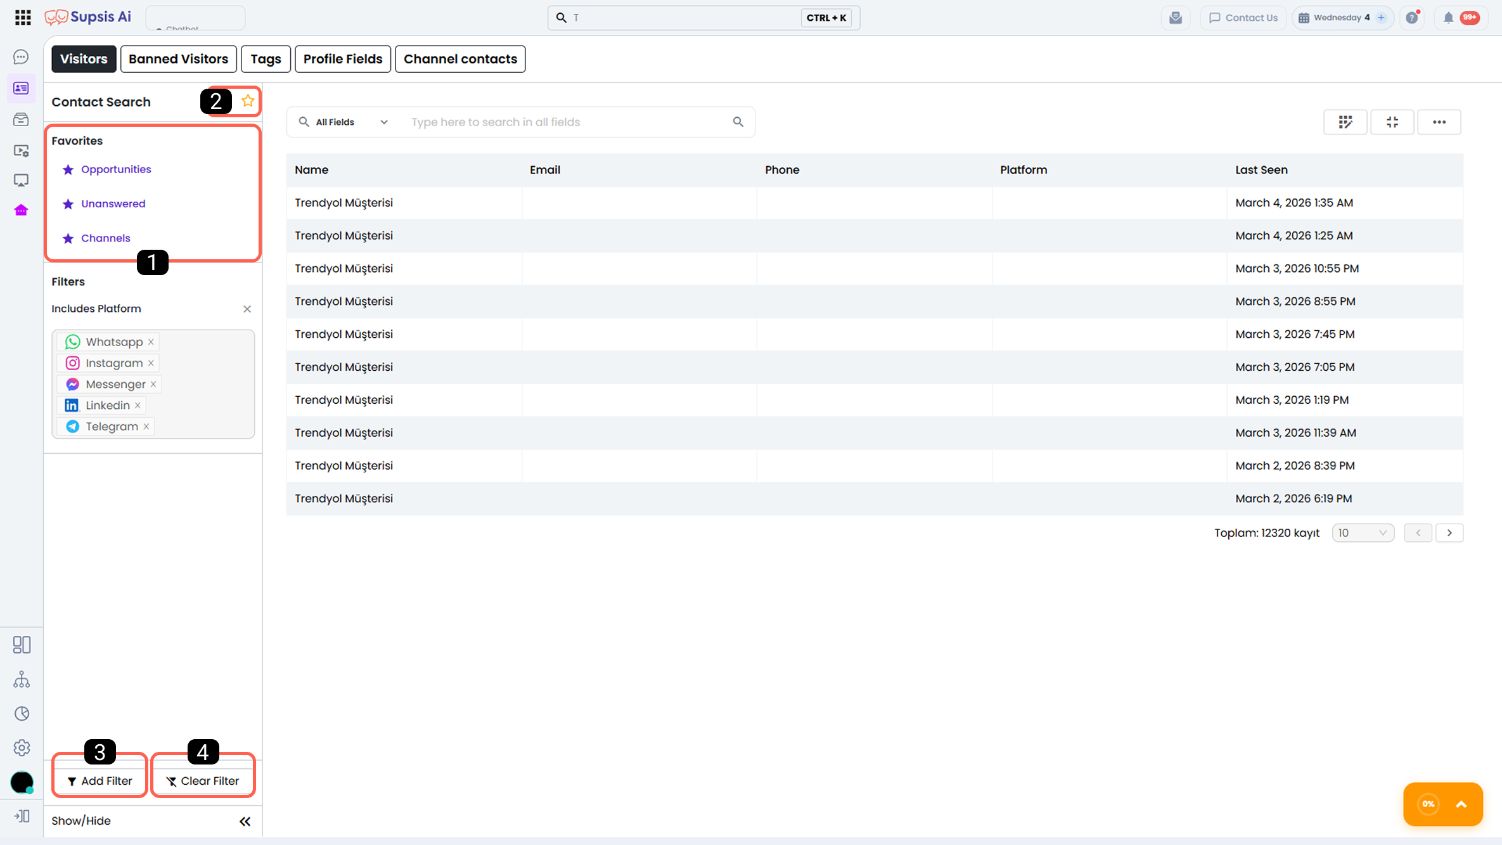The width and height of the screenshot is (1502, 845).
Task: Open the media settings sidebar icon
Action: coord(21,150)
